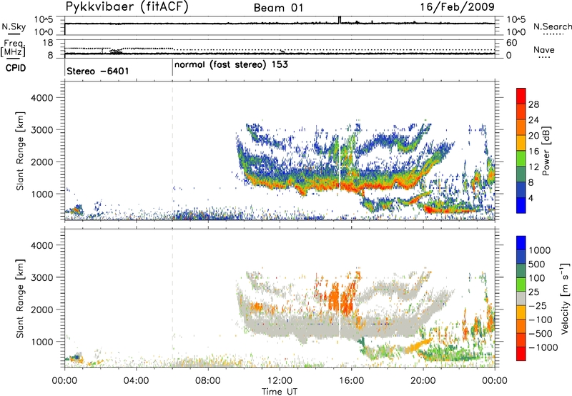Click the "Velocity [m s-1]" color bar label
Screen dimensions: 572x396
click(565, 298)
